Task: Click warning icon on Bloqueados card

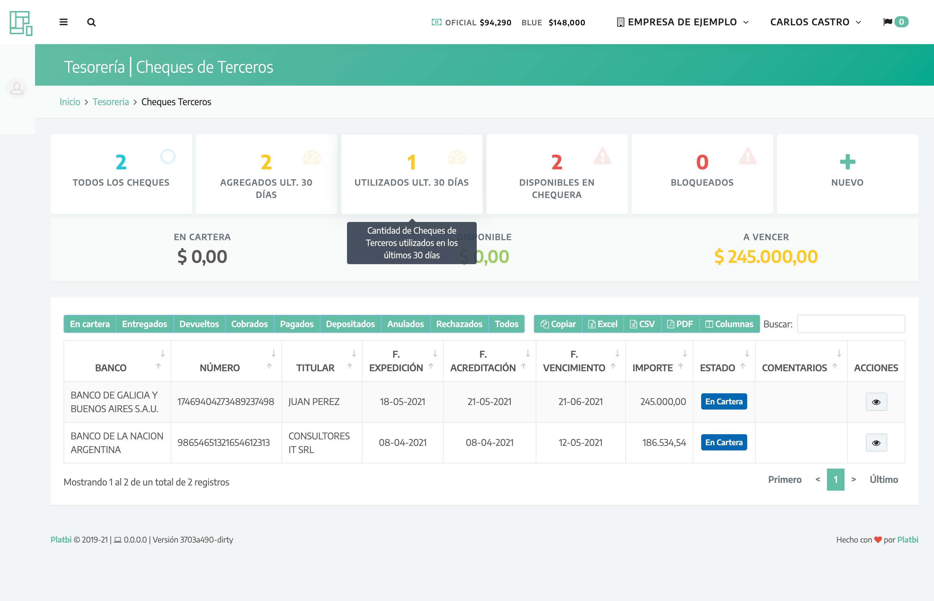Action: (748, 156)
